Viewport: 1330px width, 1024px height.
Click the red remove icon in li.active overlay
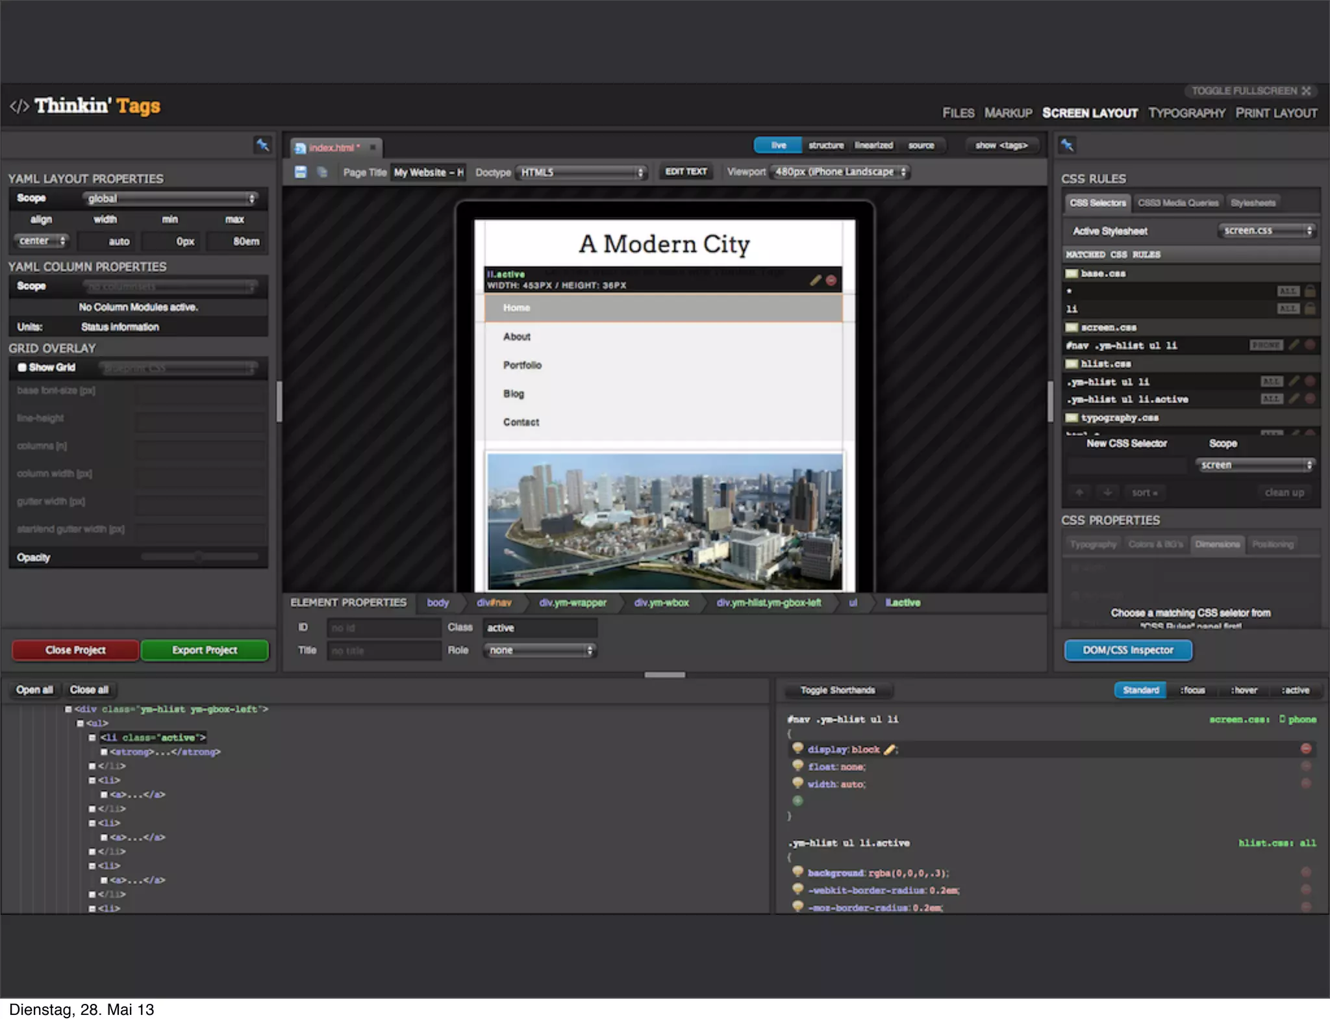(831, 280)
